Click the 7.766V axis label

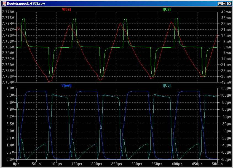pos(8,47)
